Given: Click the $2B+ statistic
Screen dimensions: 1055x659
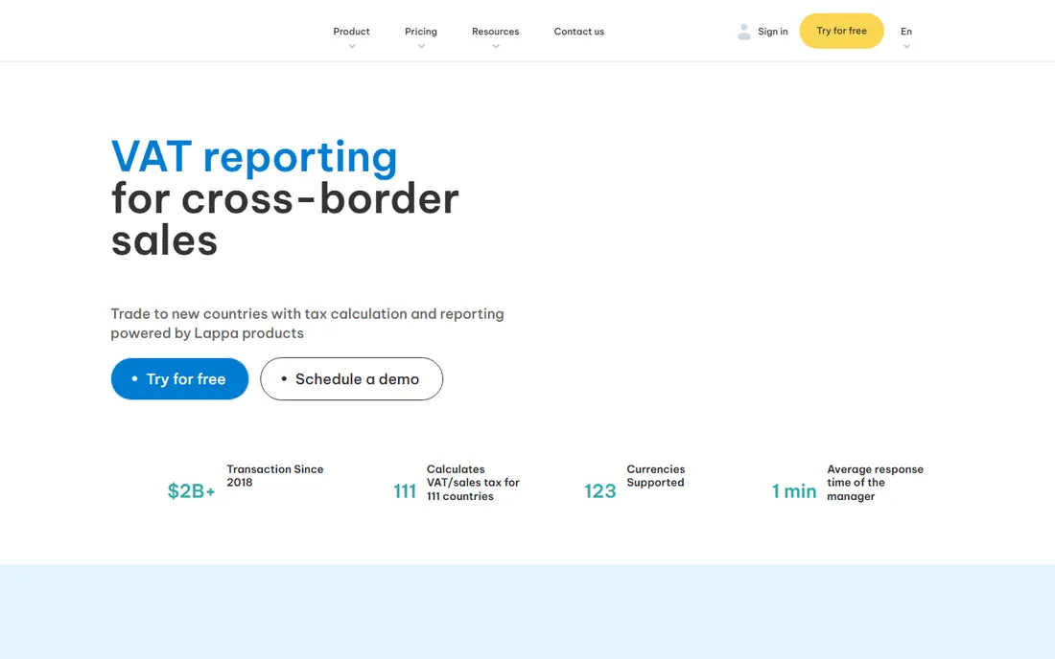Looking at the screenshot, I should click(191, 491).
